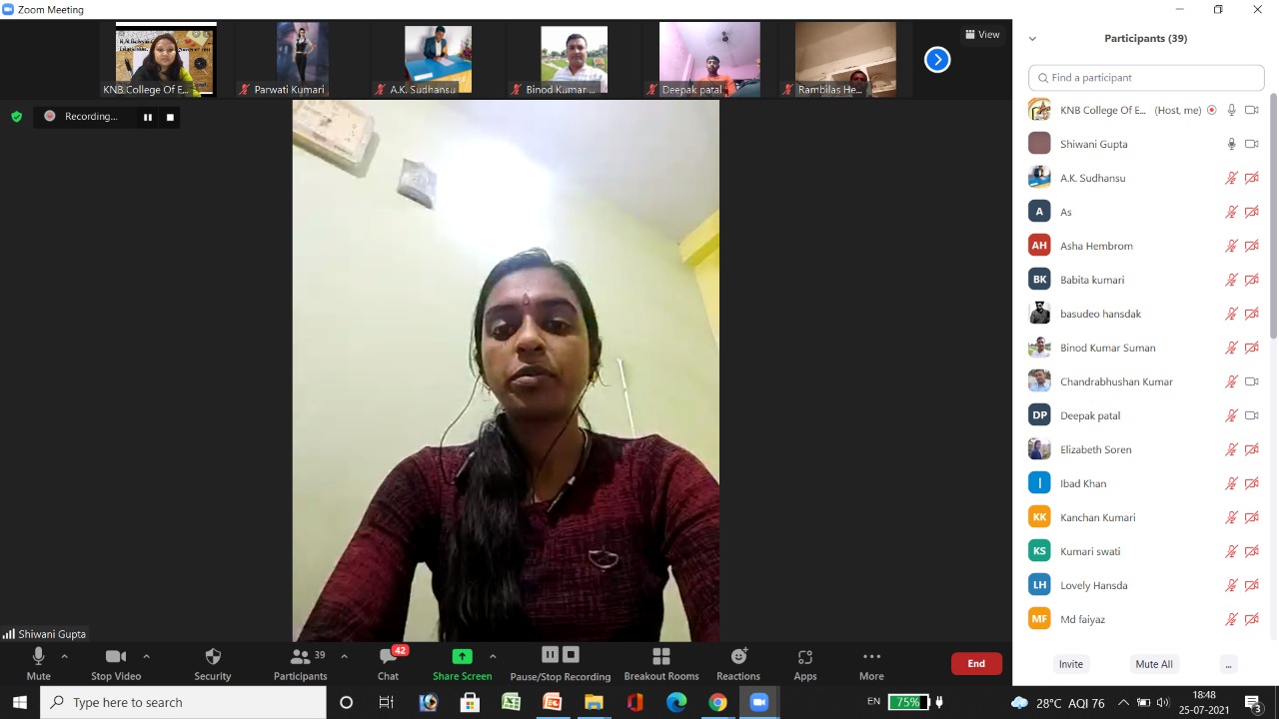Image resolution: width=1279 pixels, height=719 pixels.
Task: Open the More options menu
Action: coord(871,664)
